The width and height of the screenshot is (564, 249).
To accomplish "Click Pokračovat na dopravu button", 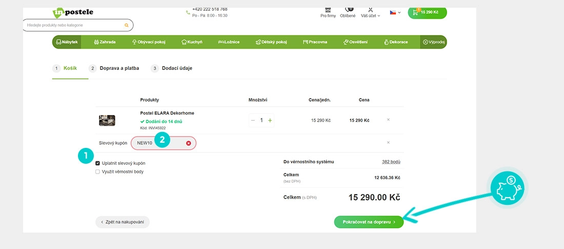I will pyautogui.click(x=369, y=222).
